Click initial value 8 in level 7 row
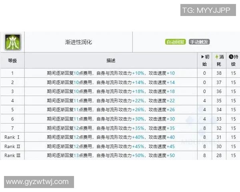240x192 pixels. tap(204, 128)
